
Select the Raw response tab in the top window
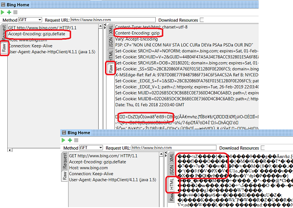111,69
